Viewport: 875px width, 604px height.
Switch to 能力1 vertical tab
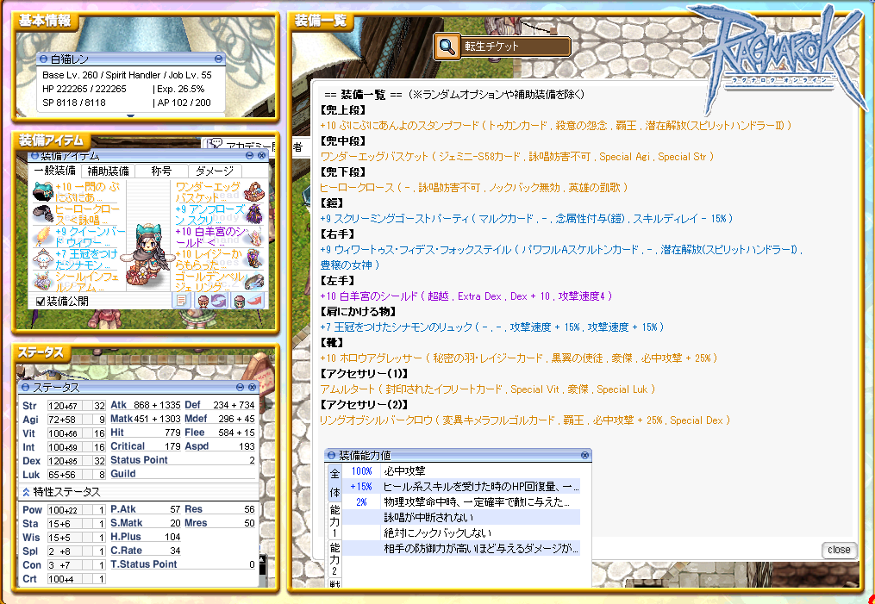334,521
